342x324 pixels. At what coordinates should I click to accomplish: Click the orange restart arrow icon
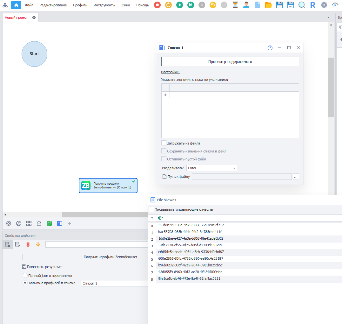tap(168, 5)
